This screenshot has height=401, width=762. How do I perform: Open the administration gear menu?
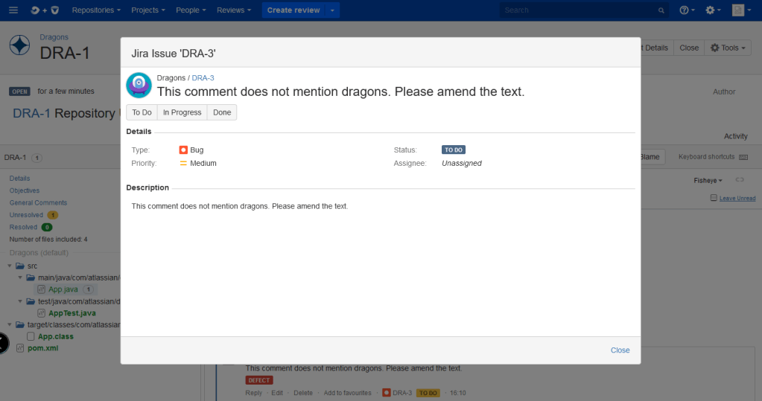pyautogui.click(x=713, y=10)
